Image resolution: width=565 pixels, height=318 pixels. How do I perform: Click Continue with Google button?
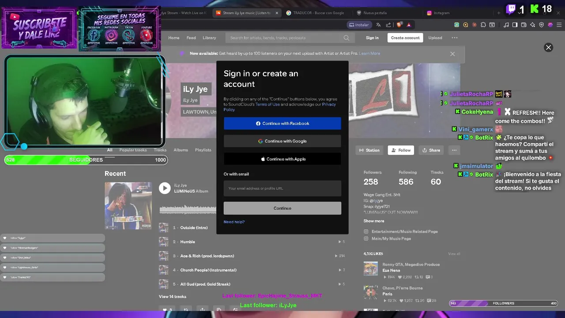282,141
